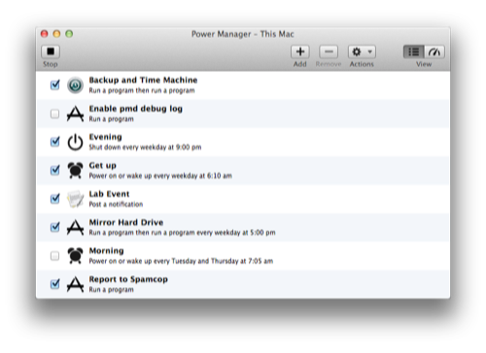The width and height of the screenshot is (486, 353).
Task: Enable the Morning event checkbox
Action: [x=55, y=256]
